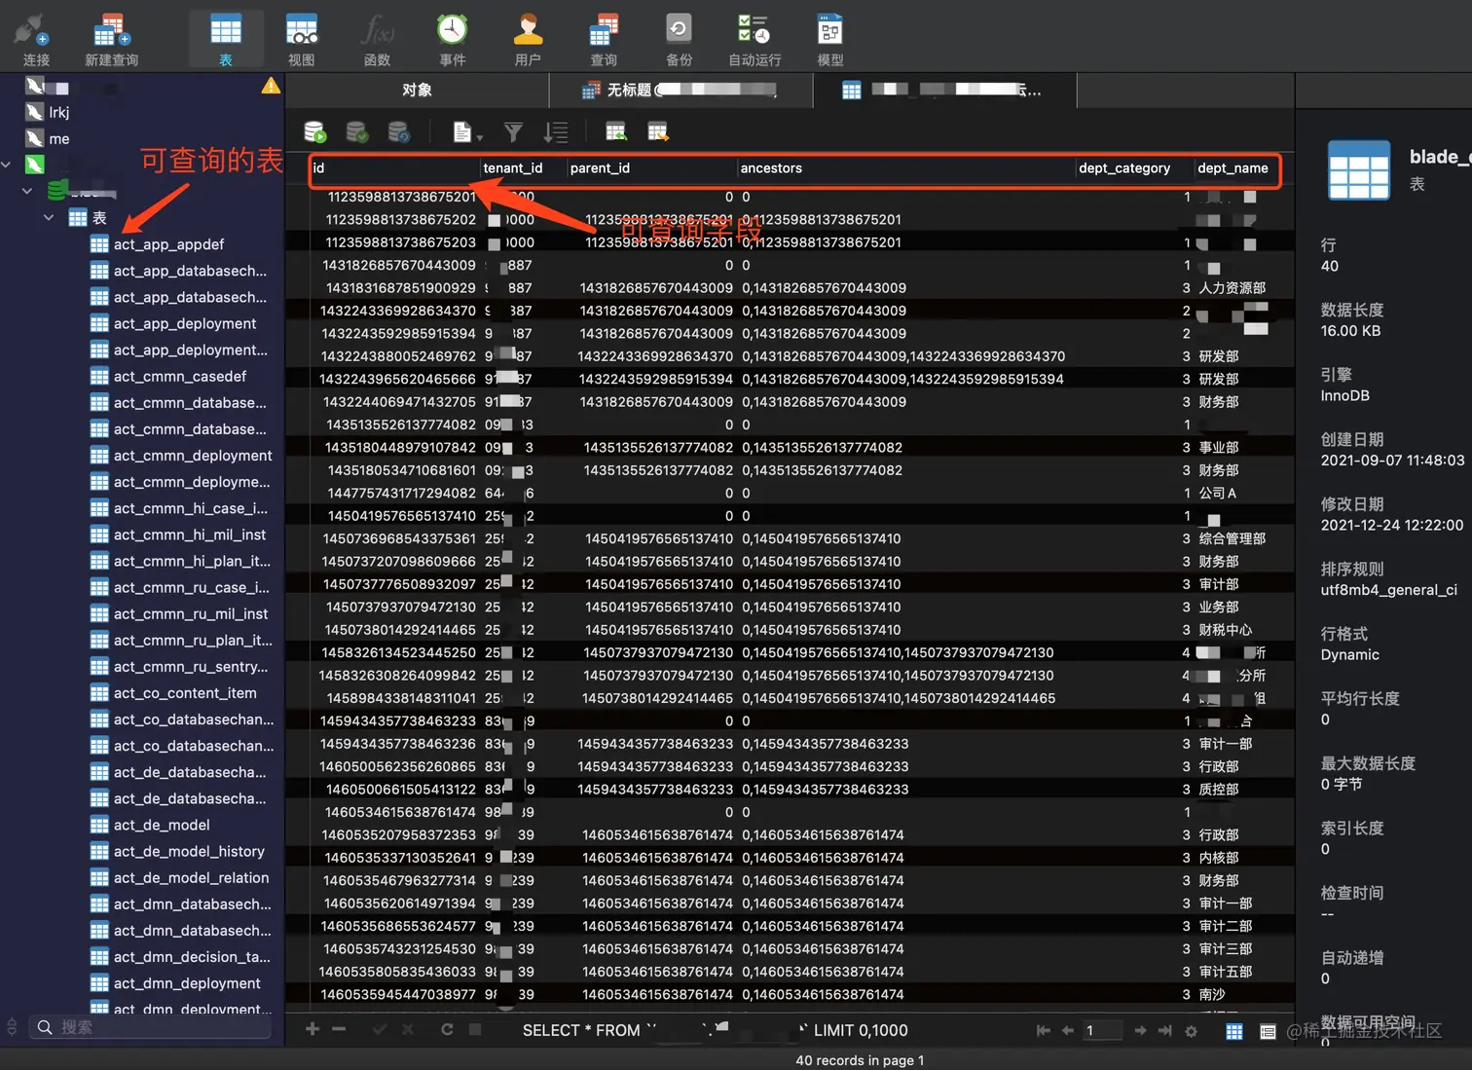Click the stop square icon in bottom bar

tap(475, 1029)
